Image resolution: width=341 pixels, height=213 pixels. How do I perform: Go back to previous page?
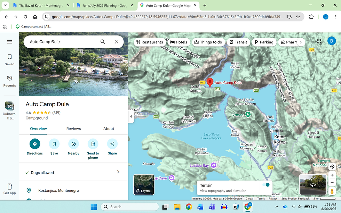pyautogui.click(x=6, y=17)
